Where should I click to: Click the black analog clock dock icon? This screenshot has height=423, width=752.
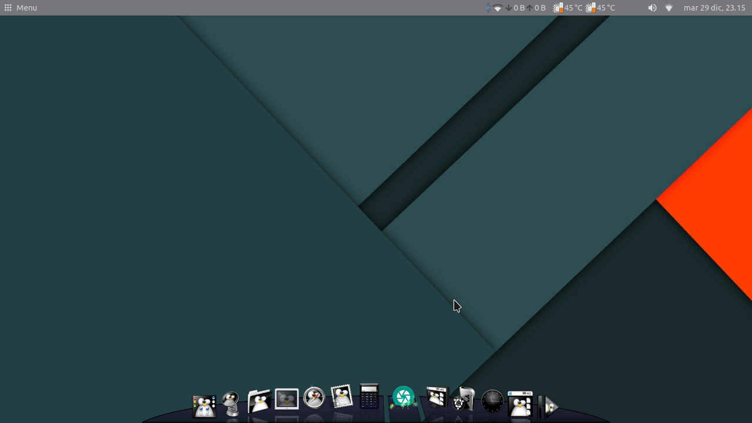tap(492, 401)
